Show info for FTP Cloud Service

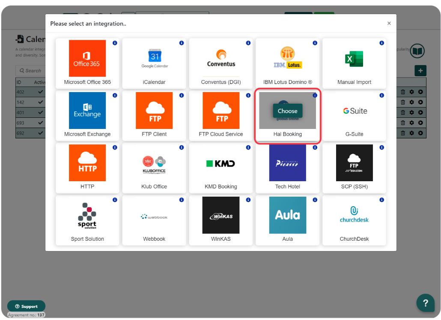[248, 96]
